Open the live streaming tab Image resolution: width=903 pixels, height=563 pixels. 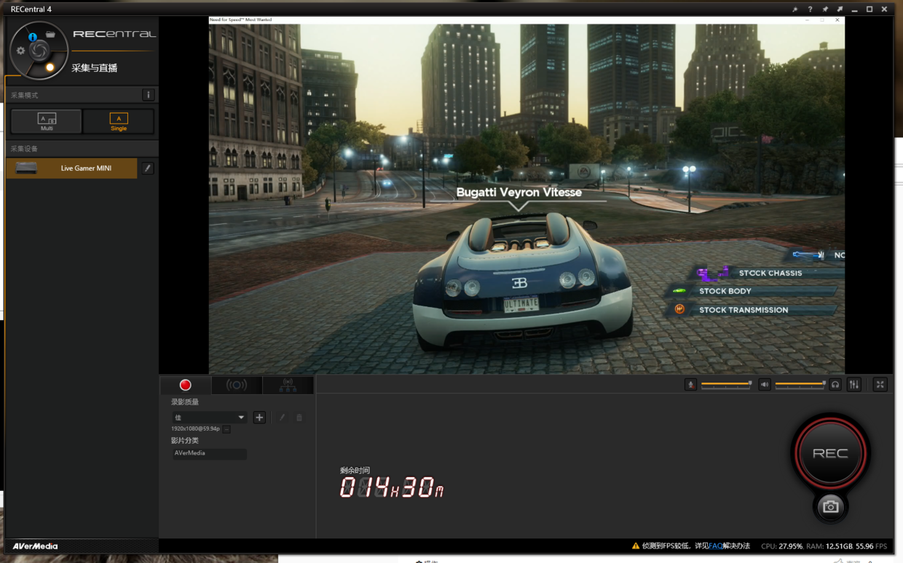pos(237,385)
